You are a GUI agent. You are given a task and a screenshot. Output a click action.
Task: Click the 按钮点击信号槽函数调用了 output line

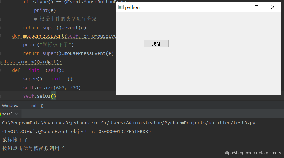34,148
